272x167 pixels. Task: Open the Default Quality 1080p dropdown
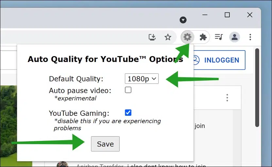coord(142,79)
